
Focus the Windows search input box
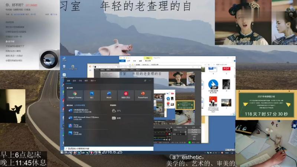109,149
